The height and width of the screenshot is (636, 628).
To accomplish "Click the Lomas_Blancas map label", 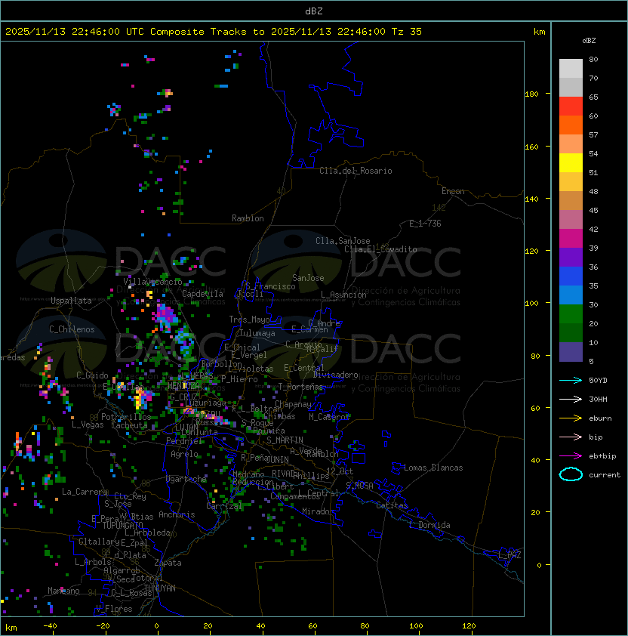I will (x=433, y=468).
